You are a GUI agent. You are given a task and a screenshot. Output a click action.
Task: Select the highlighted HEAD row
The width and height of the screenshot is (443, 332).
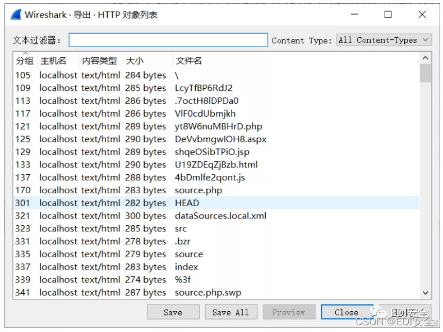coord(216,203)
